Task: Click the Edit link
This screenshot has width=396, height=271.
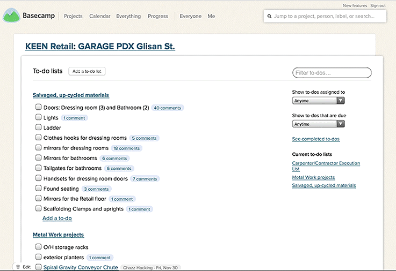Action: click(26, 267)
